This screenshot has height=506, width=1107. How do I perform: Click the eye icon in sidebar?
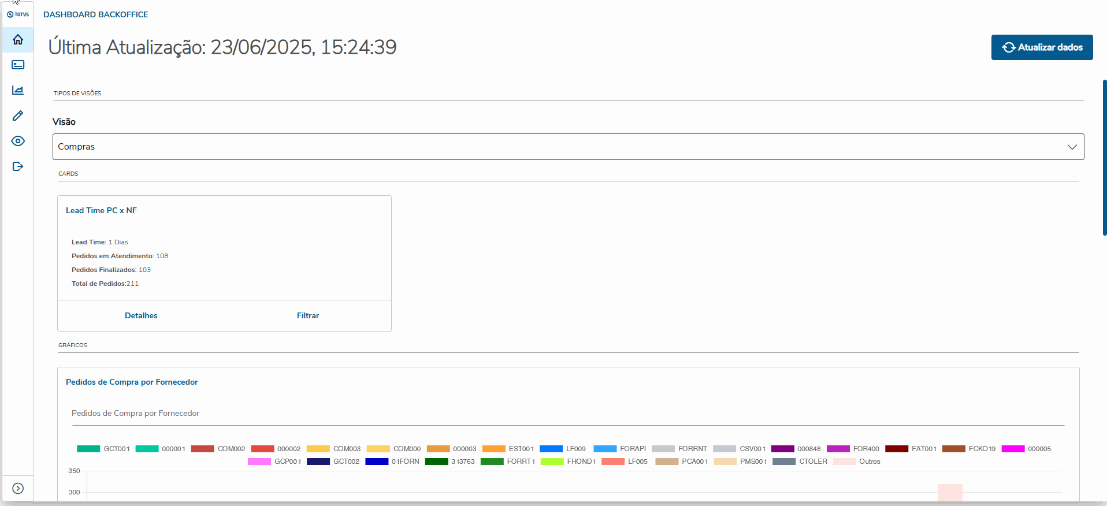pyautogui.click(x=18, y=141)
